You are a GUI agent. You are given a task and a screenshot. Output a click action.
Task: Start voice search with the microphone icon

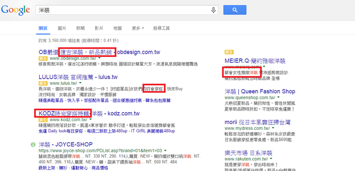tap(213, 10)
